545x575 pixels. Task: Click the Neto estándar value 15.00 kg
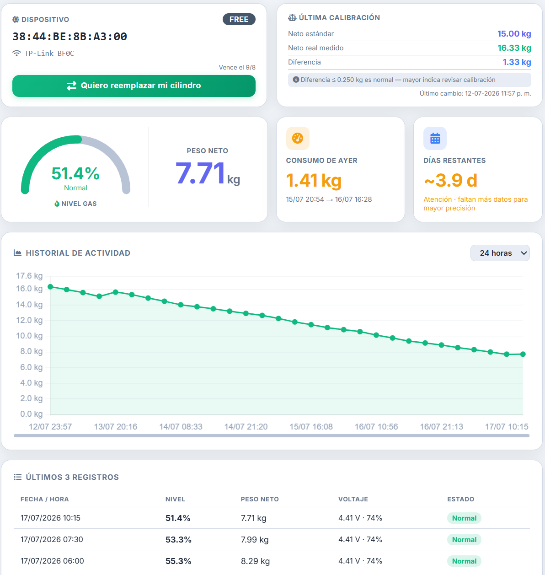point(514,34)
